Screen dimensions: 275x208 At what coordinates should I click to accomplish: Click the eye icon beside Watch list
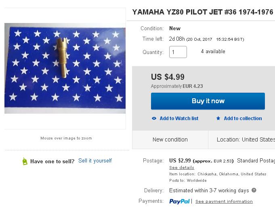[154, 119]
